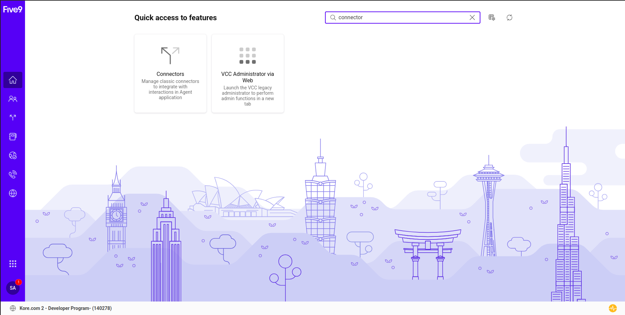The image size is (625, 315).
Task: Open the routing arrows sidebar icon
Action: click(x=13, y=118)
